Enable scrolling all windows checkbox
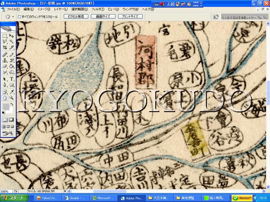The height and width of the screenshot is (202, 270). click(x=20, y=17)
